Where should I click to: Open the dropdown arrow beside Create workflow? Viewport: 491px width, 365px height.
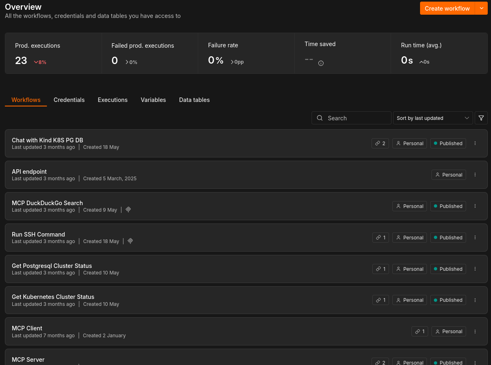point(481,8)
